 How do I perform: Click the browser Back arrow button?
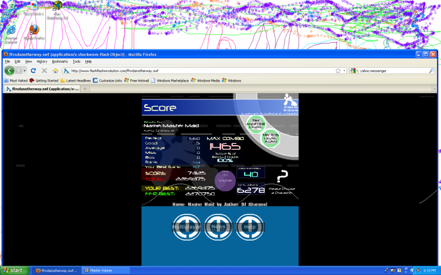(11, 71)
